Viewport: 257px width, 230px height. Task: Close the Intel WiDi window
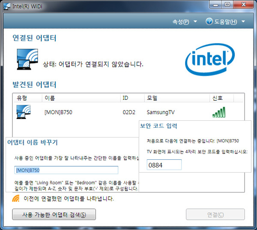244,5
